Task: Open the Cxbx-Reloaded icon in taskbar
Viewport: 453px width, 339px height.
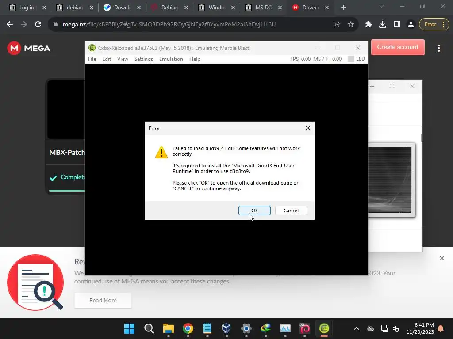Action: click(x=324, y=328)
